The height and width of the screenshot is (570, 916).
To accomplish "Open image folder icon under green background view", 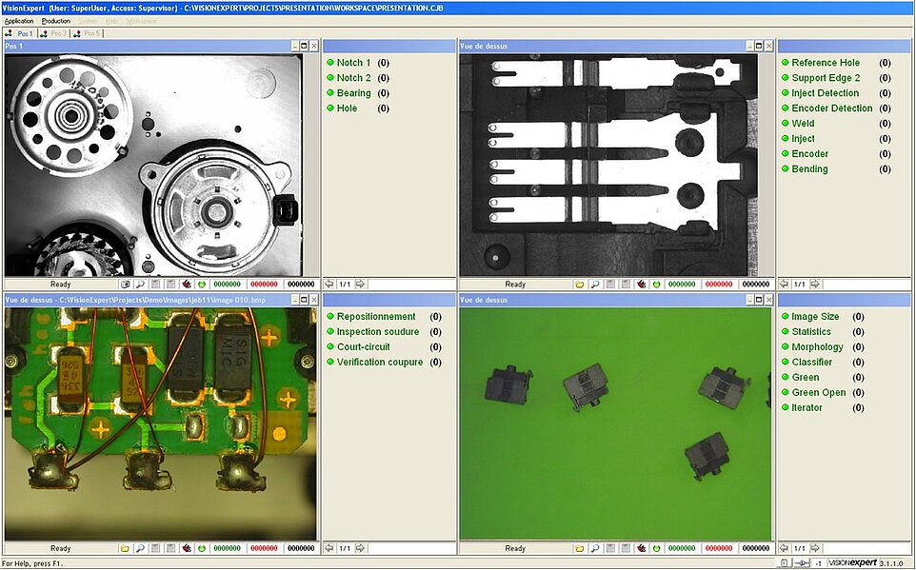I will coord(580,548).
